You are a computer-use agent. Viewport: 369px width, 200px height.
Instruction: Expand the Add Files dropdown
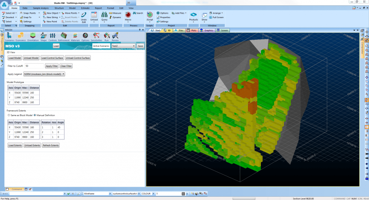[x=186, y=13]
